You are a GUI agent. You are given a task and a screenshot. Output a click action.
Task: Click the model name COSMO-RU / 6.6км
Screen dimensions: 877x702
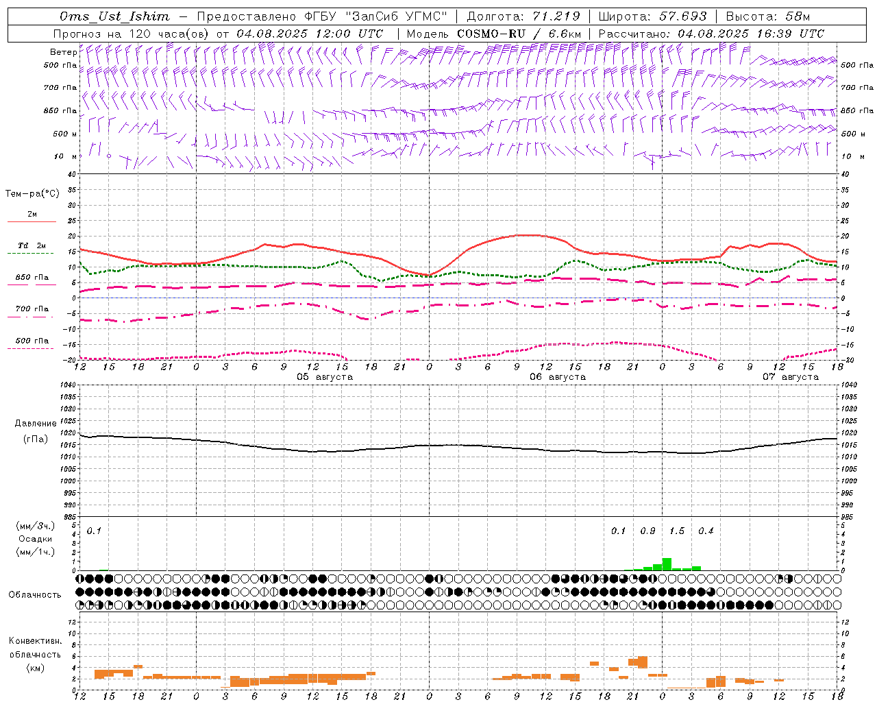click(519, 34)
